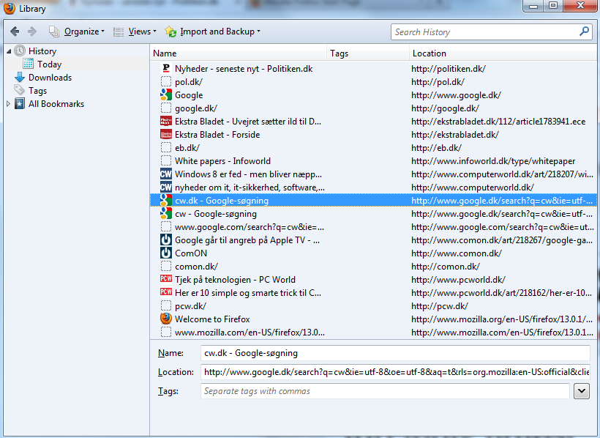Click the http://www.pcworld.dk/ location cell

(x=459, y=280)
